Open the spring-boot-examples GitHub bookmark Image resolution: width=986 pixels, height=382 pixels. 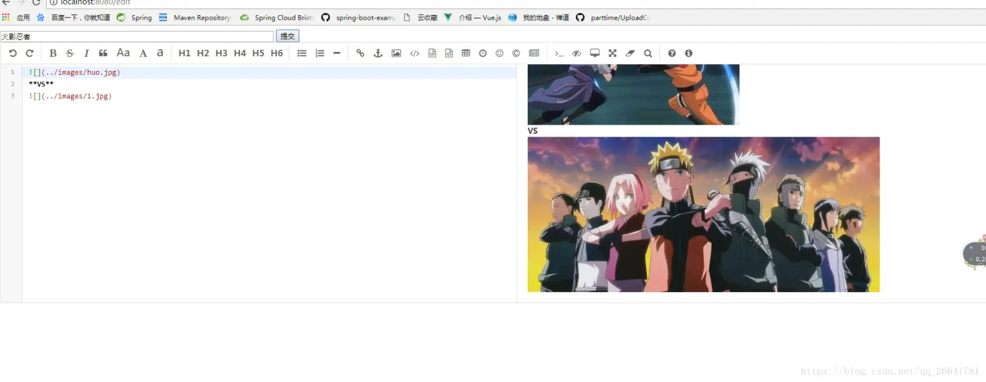pos(358,18)
